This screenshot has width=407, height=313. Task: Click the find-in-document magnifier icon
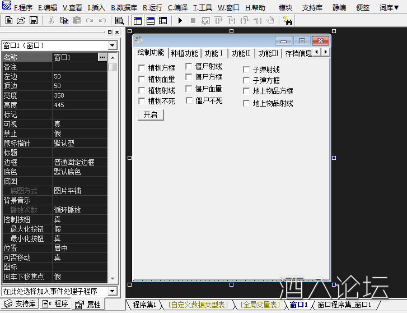[x=119, y=21]
